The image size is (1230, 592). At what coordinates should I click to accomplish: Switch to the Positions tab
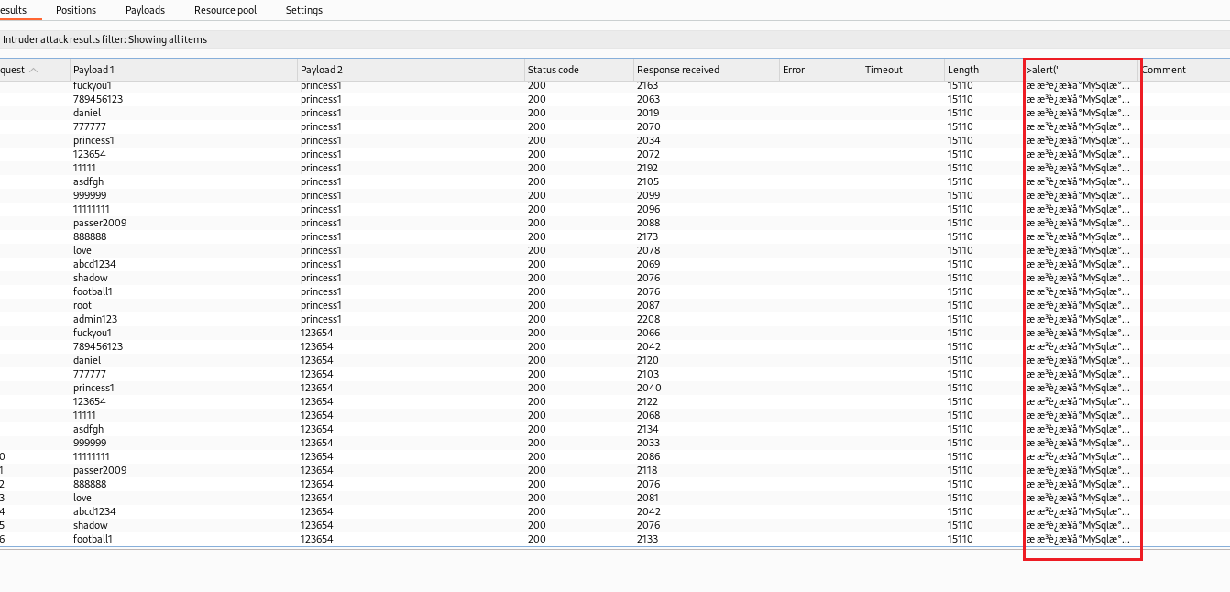click(x=76, y=10)
